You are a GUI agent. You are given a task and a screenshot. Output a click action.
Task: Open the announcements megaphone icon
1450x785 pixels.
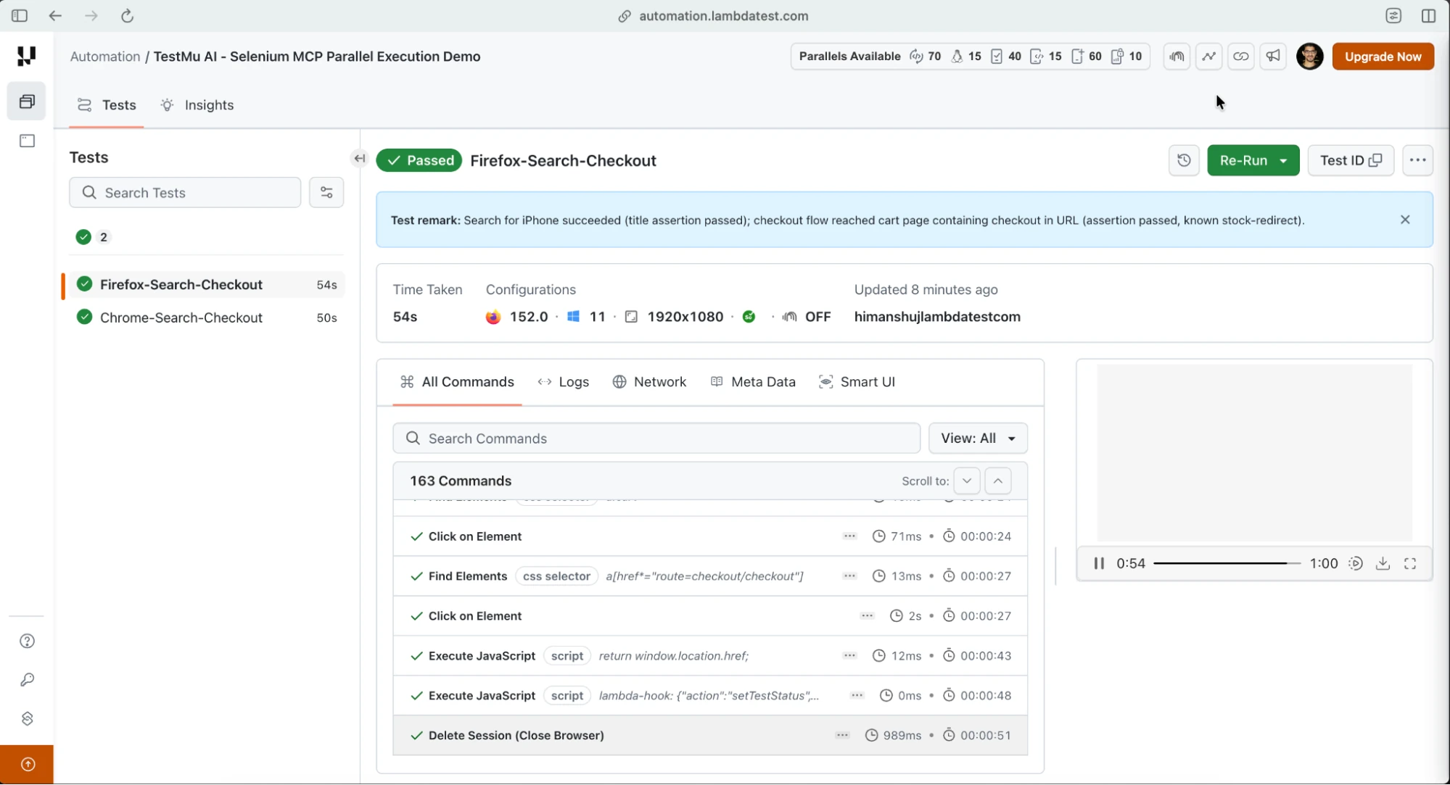[x=1273, y=57]
